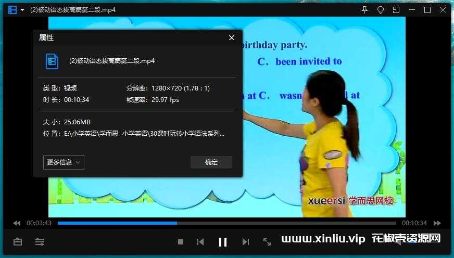Pin the player window on top
Image resolution: width=454 pixels, height=258 pixels.
tap(364, 10)
